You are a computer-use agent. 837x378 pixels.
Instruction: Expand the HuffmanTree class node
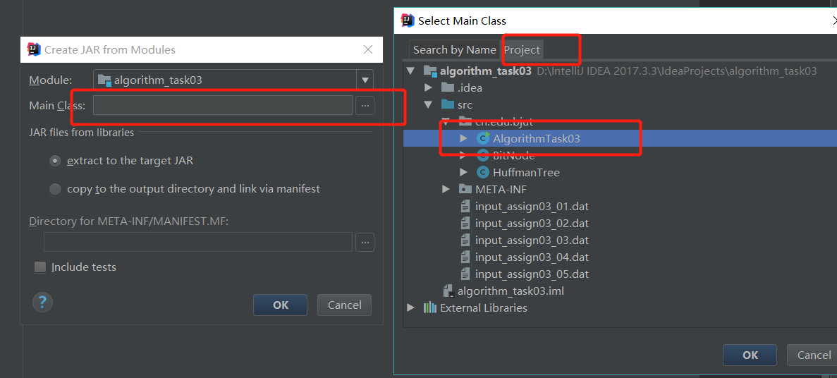463,173
